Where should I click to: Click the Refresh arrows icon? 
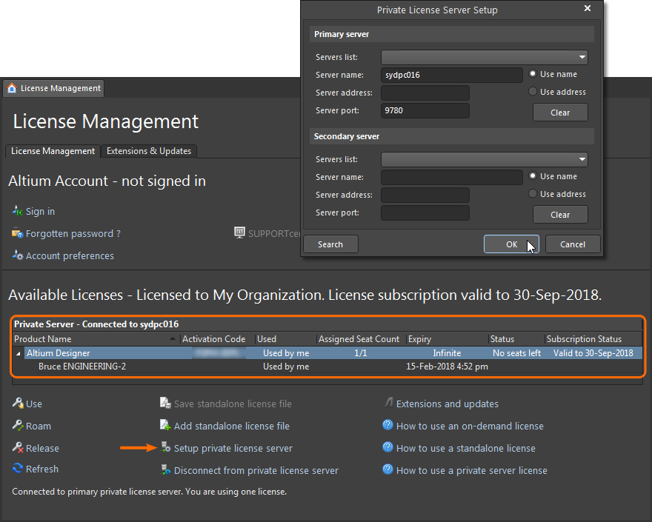[18, 469]
